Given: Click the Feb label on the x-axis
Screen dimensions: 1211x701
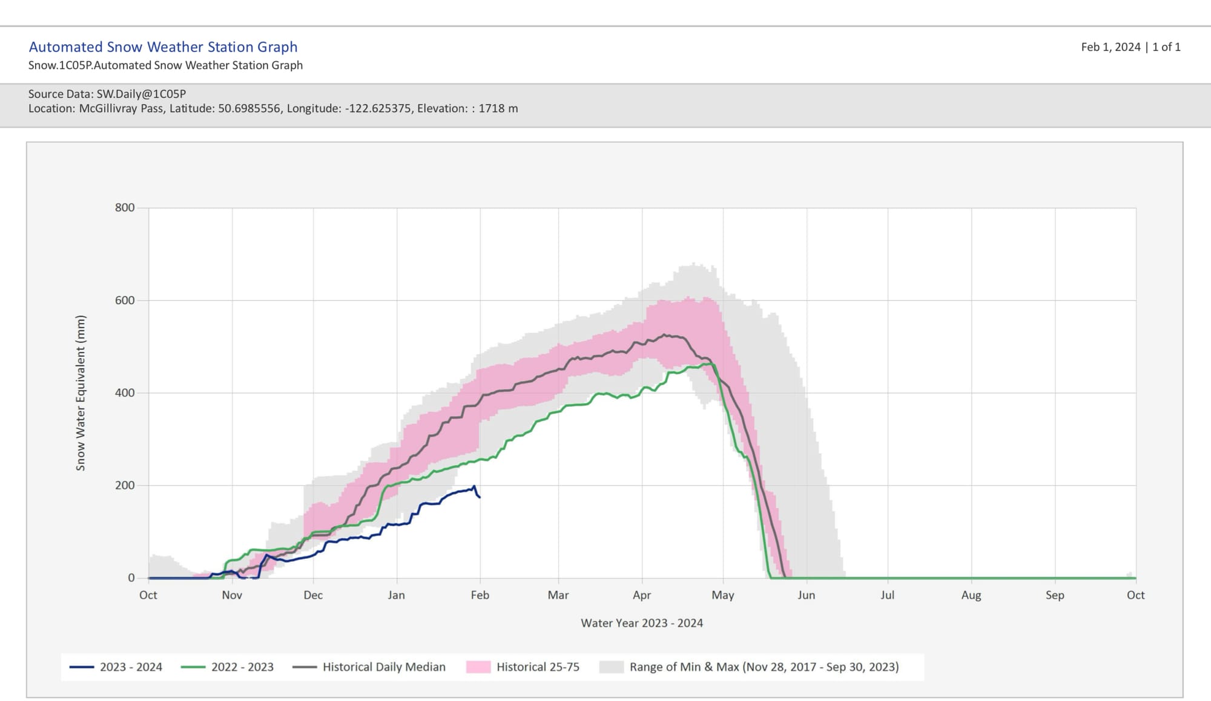Looking at the screenshot, I should [x=480, y=595].
